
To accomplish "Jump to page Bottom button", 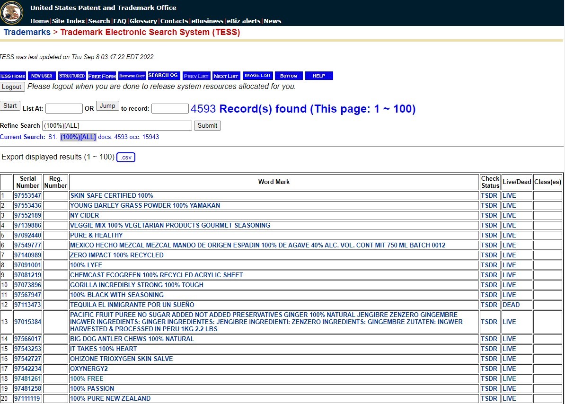I will coord(289,76).
